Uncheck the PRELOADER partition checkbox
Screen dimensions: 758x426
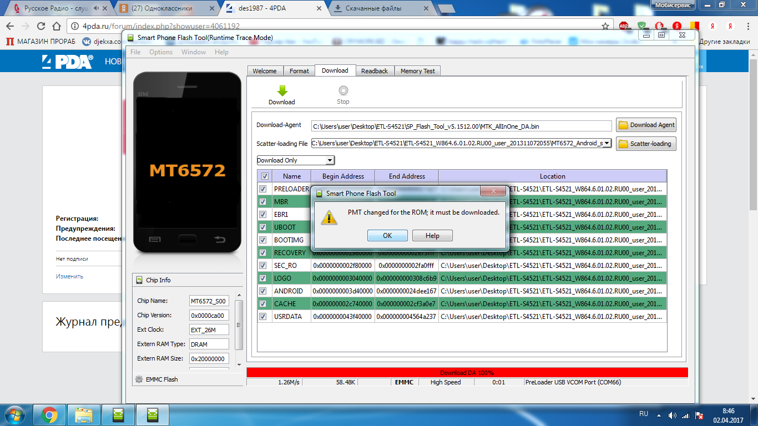[263, 189]
